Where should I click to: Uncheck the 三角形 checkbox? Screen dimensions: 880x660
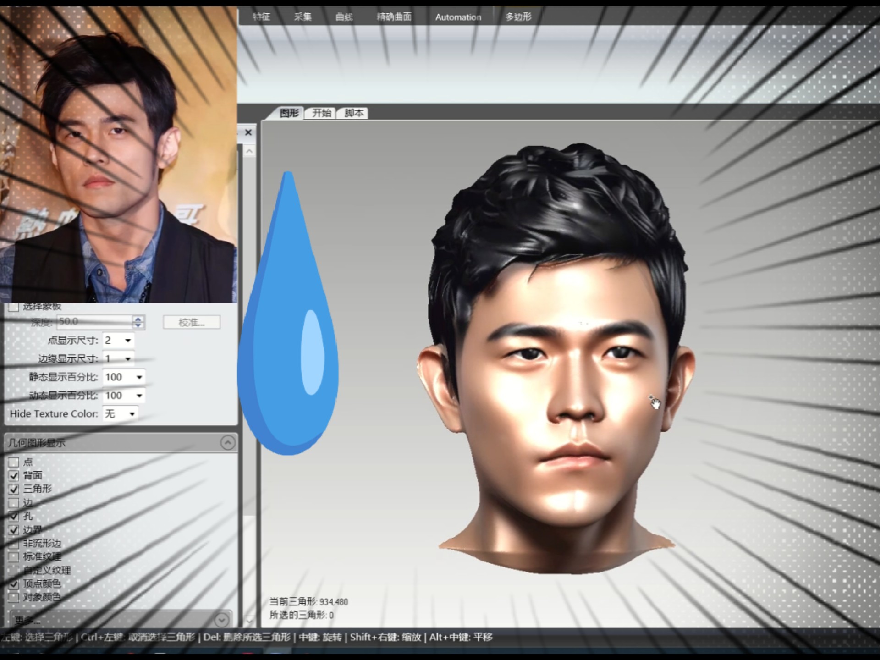14,489
